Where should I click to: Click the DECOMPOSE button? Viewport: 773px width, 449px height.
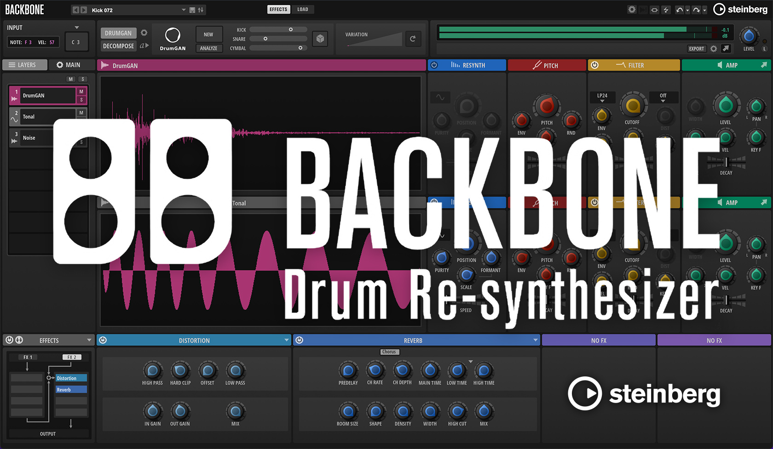click(x=118, y=46)
